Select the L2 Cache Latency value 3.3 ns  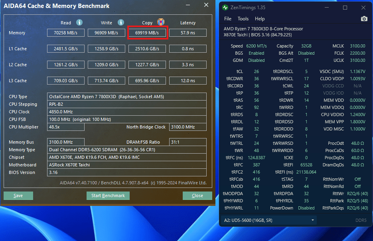(x=188, y=65)
